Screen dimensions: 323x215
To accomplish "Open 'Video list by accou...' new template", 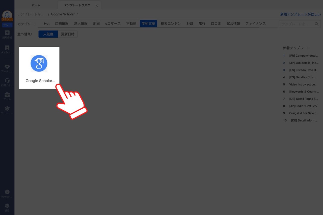I will 304,84.
